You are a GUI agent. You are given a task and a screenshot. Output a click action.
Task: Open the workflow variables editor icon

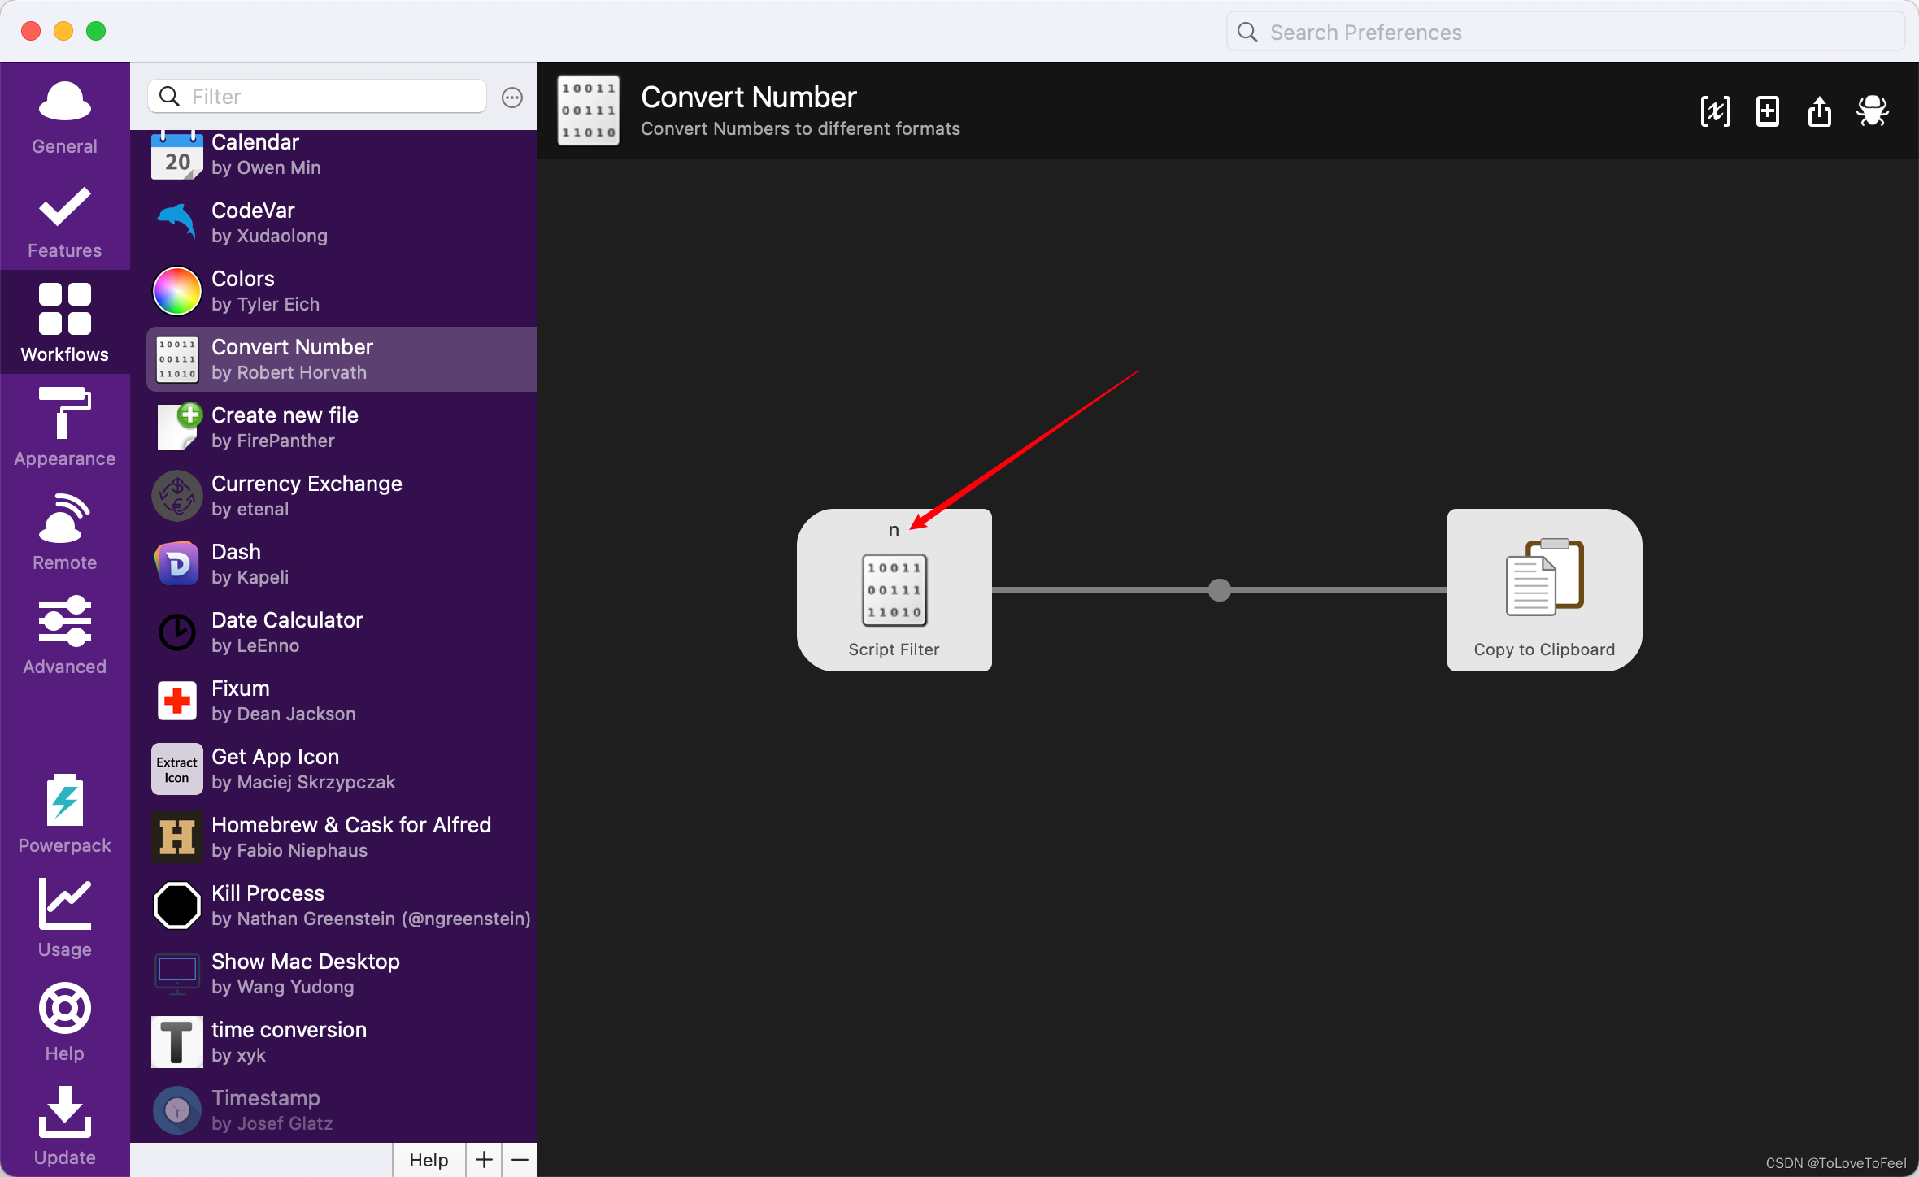(1715, 111)
